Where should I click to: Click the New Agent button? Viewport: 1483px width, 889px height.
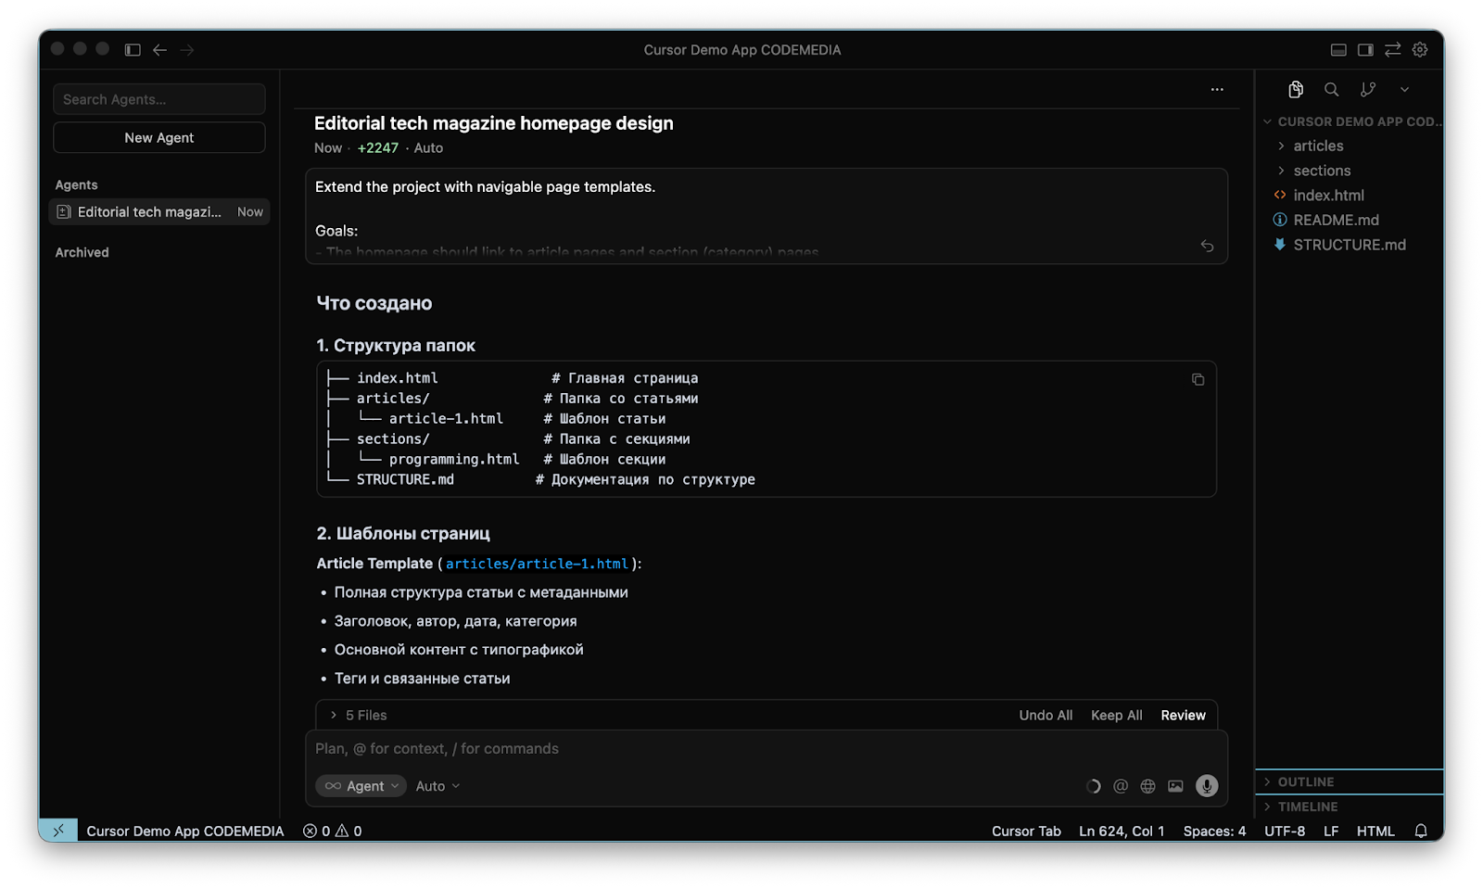159,137
